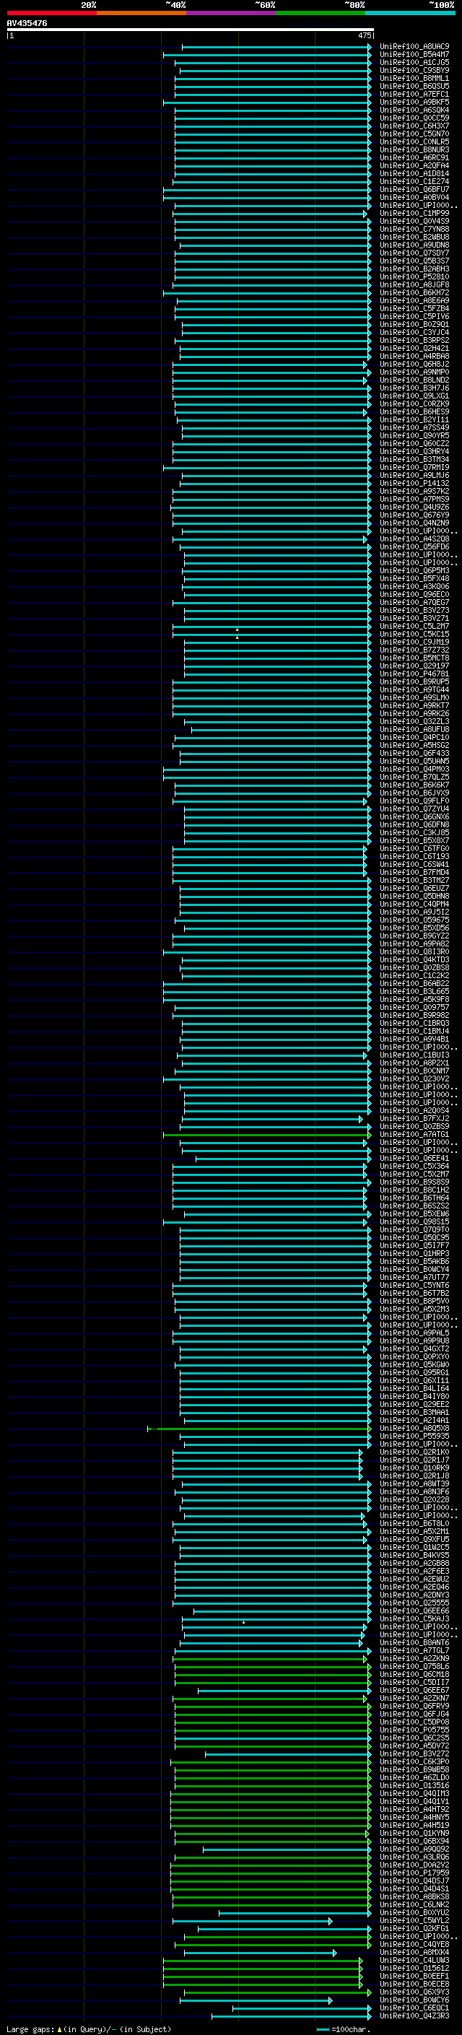
Task: Select the UniRef100_C4LUW3 label
Action: point(414,1960)
